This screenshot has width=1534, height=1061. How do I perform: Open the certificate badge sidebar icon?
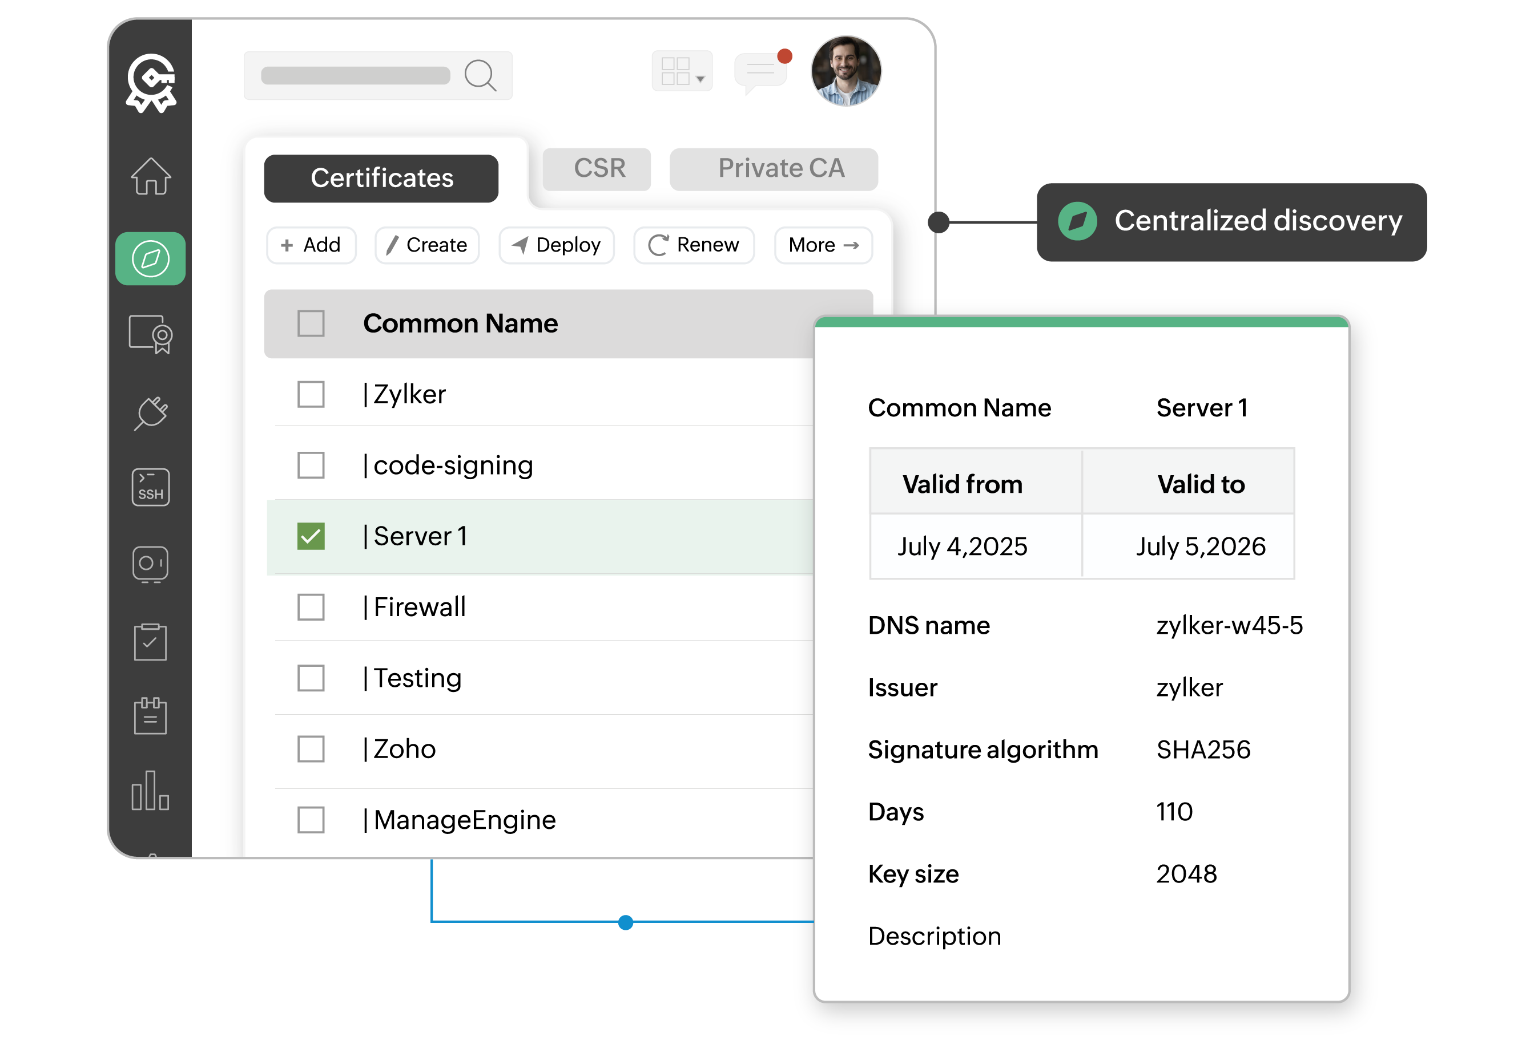(x=150, y=334)
